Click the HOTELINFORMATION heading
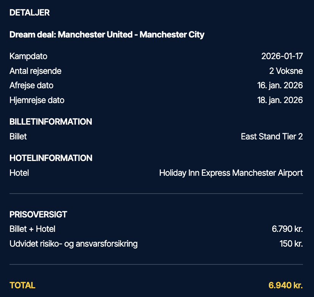 coord(51,158)
